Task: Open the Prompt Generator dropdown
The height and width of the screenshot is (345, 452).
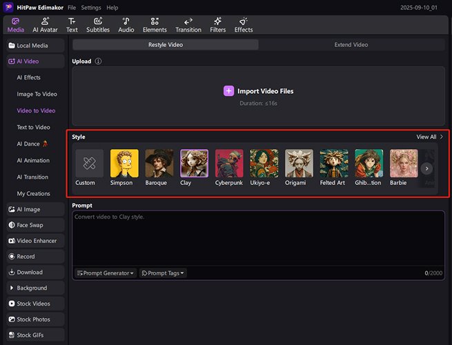Action: [105, 273]
